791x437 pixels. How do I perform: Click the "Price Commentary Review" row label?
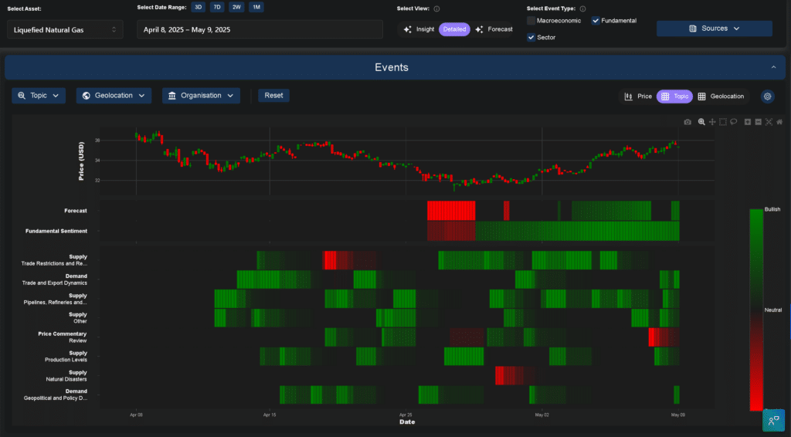(62, 337)
